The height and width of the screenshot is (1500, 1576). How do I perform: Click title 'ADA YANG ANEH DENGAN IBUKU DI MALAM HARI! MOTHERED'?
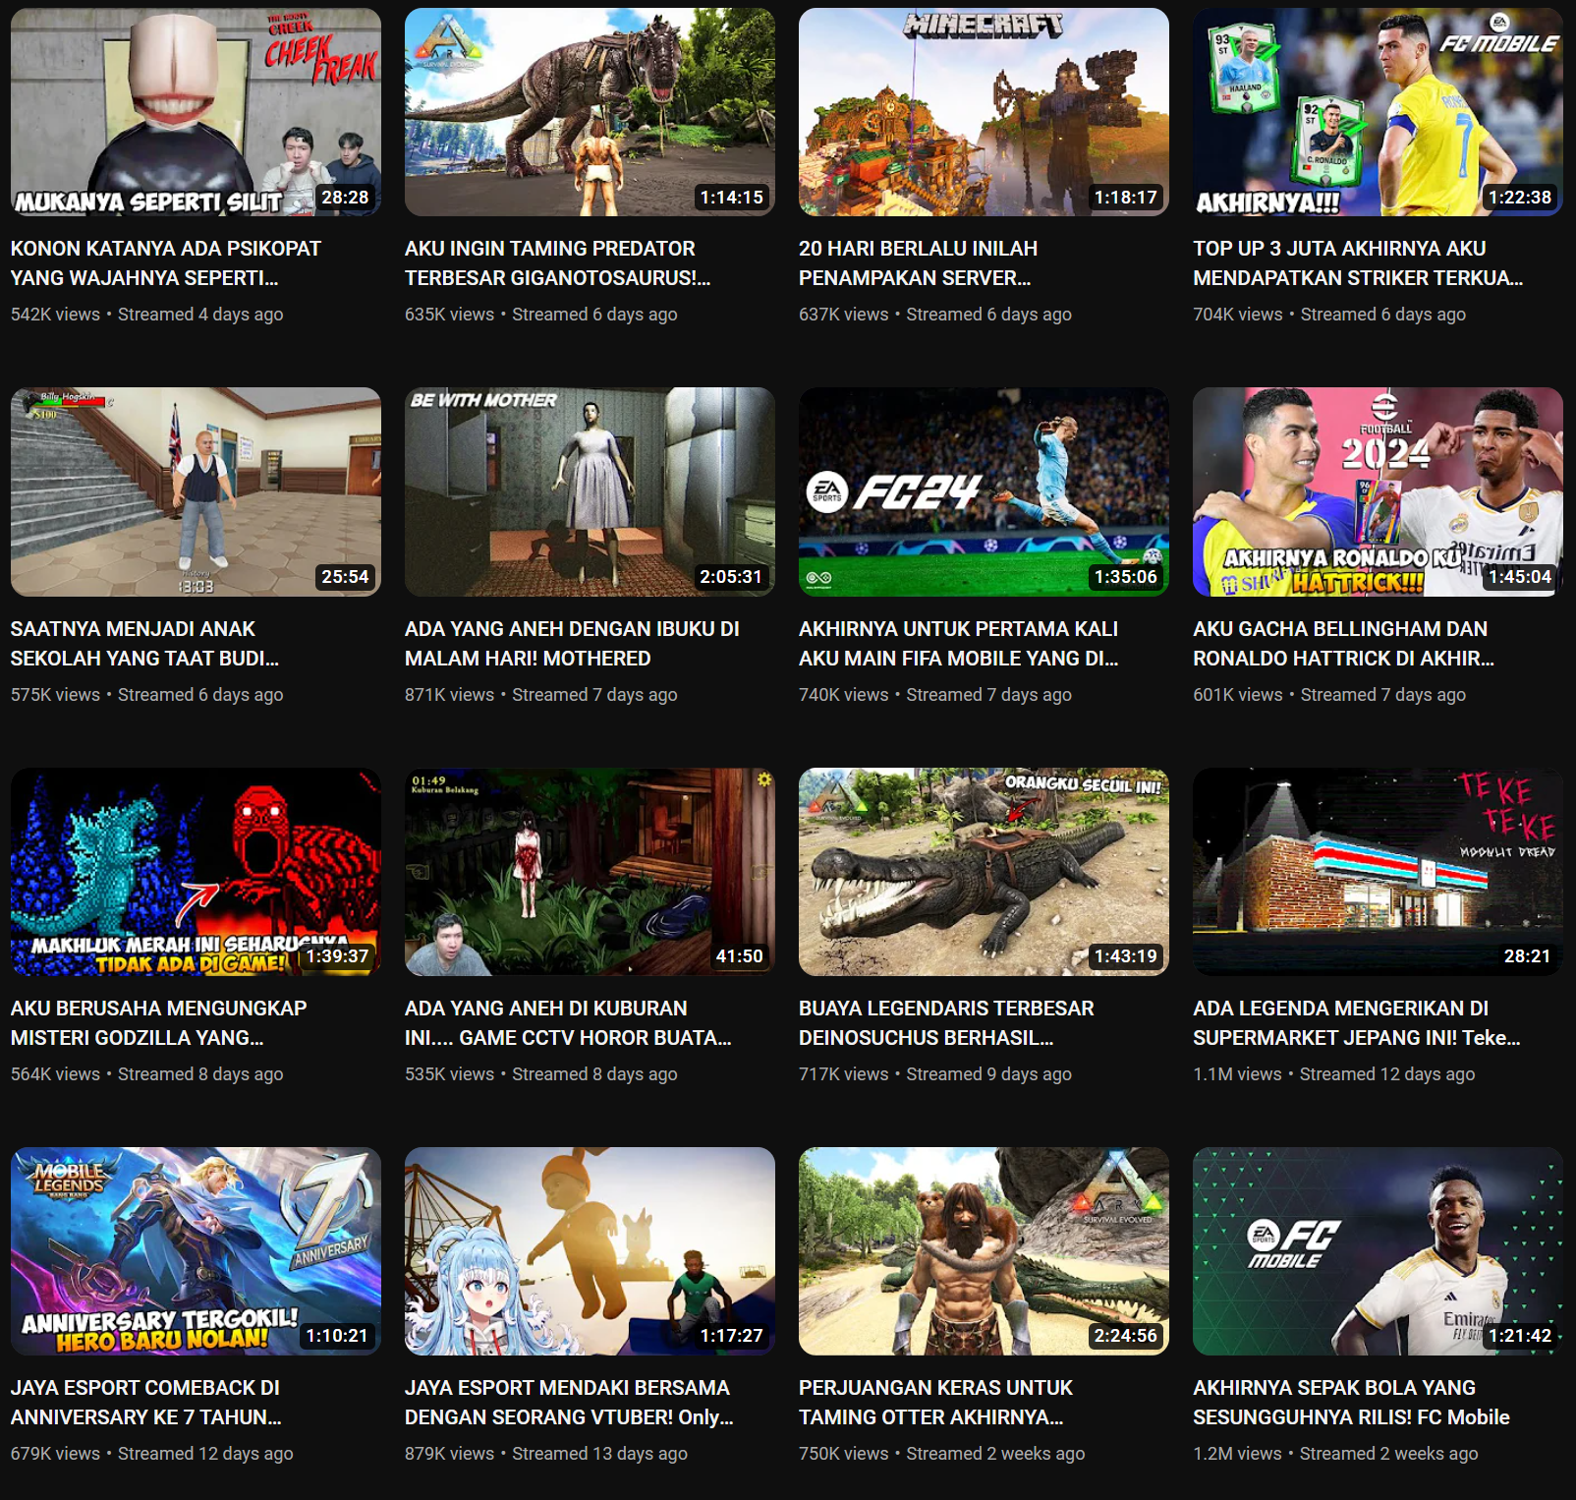572,643
